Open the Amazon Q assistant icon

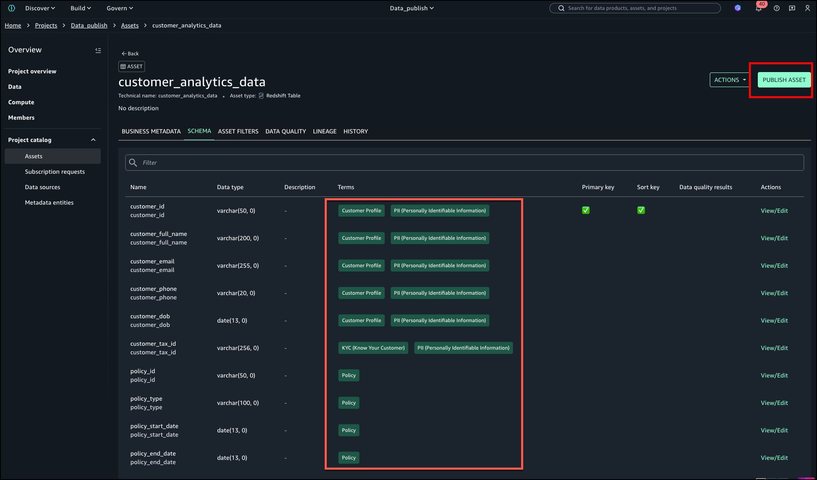click(x=737, y=8)
